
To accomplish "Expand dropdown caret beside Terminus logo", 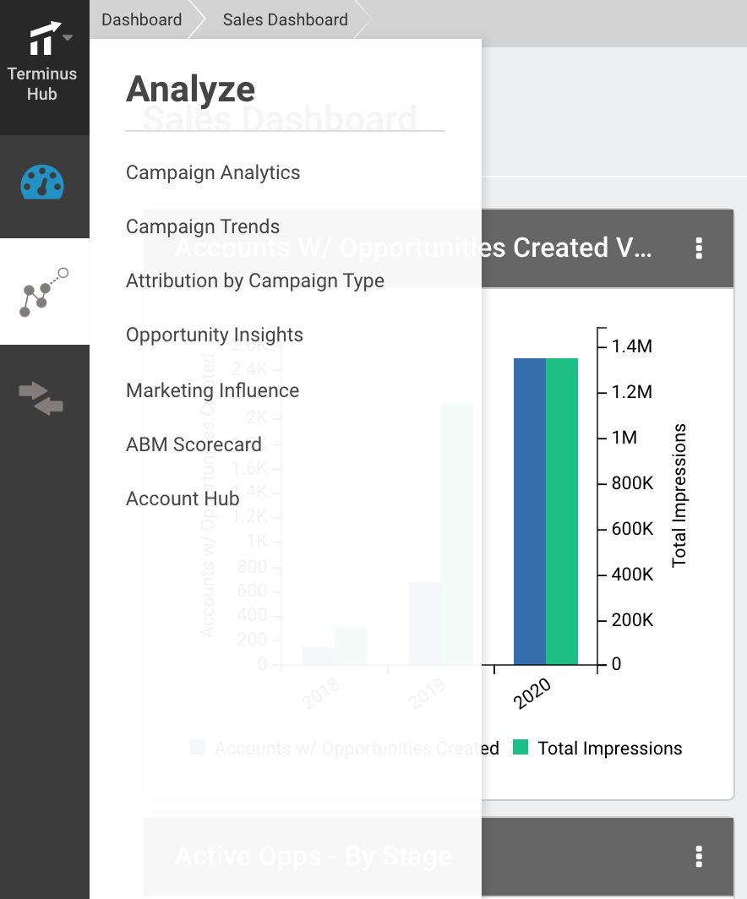I will (68, 38).
